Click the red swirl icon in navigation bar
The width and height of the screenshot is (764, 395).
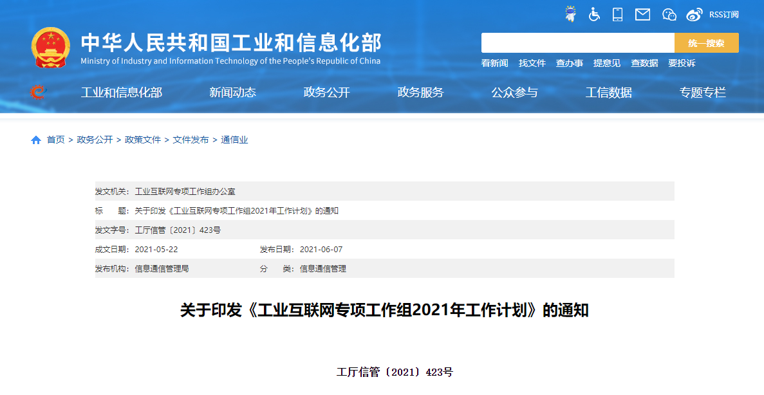tap(39, 92)
